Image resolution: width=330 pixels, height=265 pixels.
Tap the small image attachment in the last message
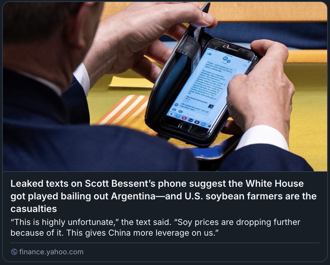coord(211,106)
